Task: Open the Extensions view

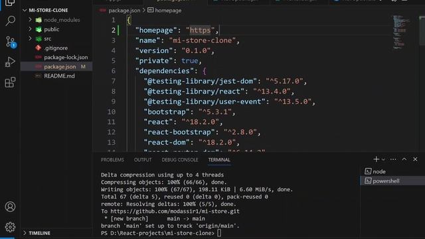Action: pos(11,82)
